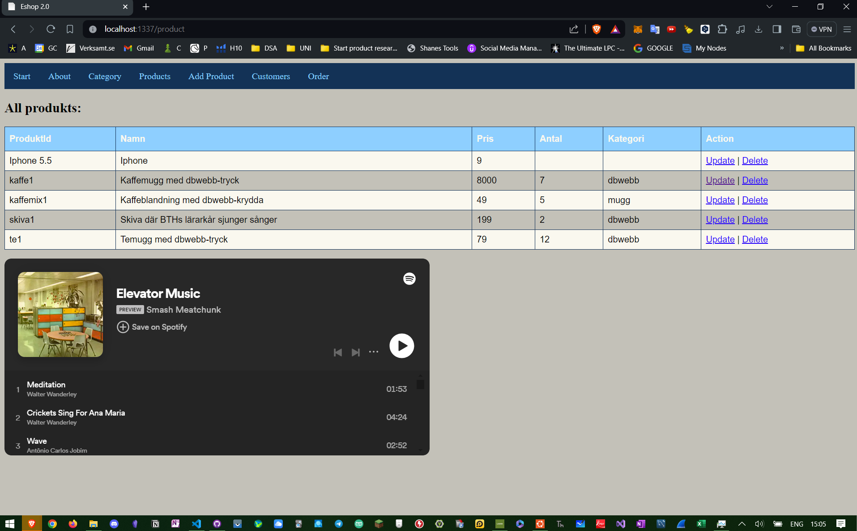Image resolution: width=857 pixels, height=531 pixels.
Task: Go to previous track in Spotify player
Action: coord(338,353)
